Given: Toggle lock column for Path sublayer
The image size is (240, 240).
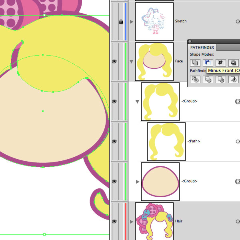Looking at the screenshot, I should click(121, 142).
